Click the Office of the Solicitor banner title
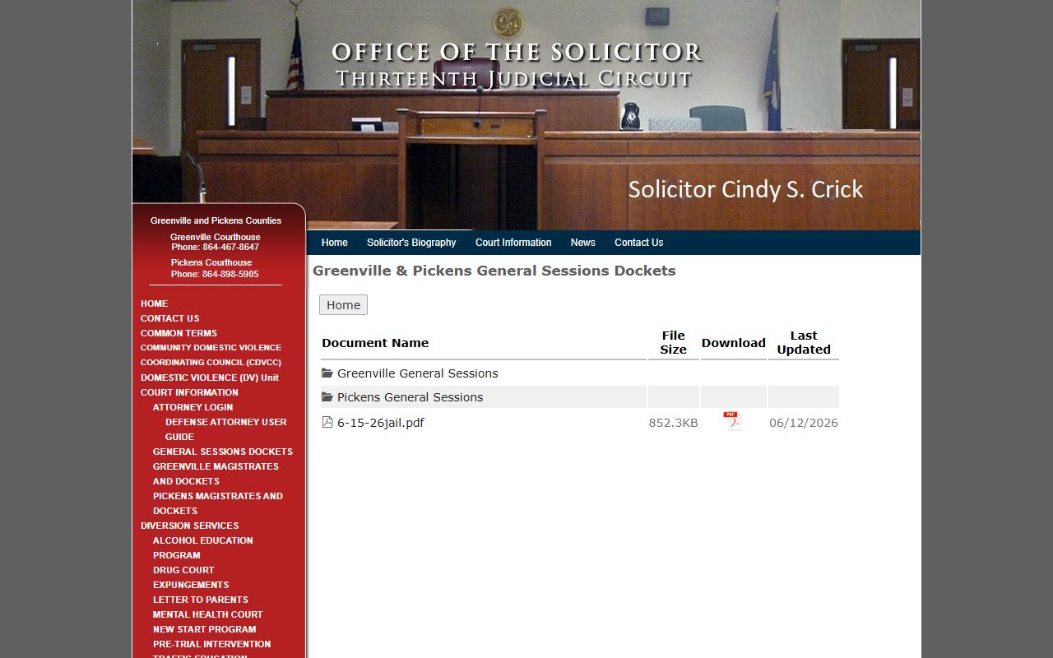The width and height of the screenshot is (1053, 658). (517, 53)
